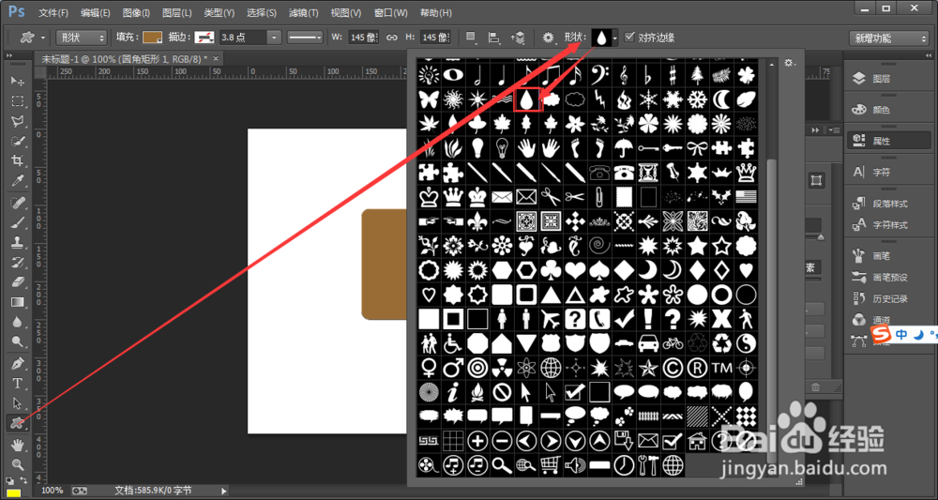Toggle link between width and height
The image size is (938, 500).
pos(392,38)
